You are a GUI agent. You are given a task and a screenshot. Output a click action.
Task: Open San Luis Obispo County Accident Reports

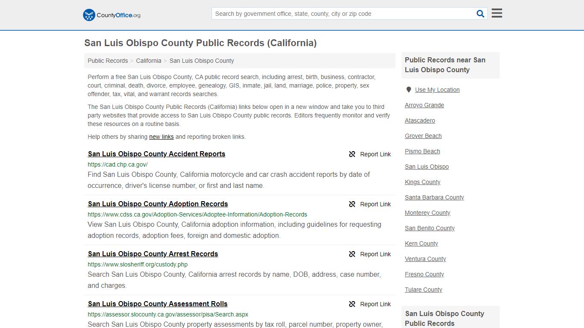tap(156, 154)
